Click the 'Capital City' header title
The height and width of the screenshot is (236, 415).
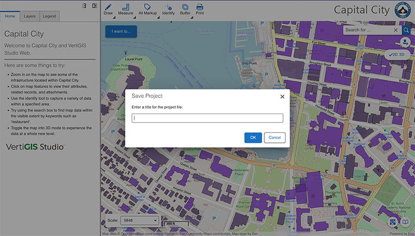362,10
